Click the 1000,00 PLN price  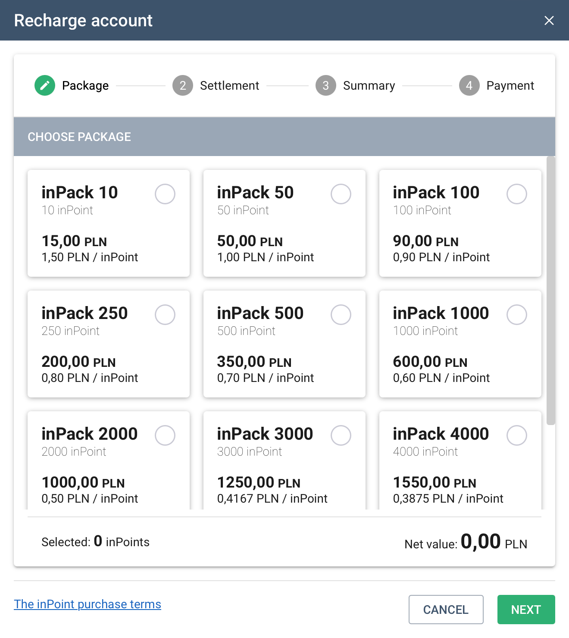pyautogui.click(x=83, y=482)
